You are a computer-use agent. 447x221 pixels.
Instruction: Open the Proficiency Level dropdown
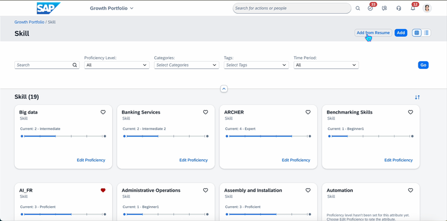coord(117,65)
